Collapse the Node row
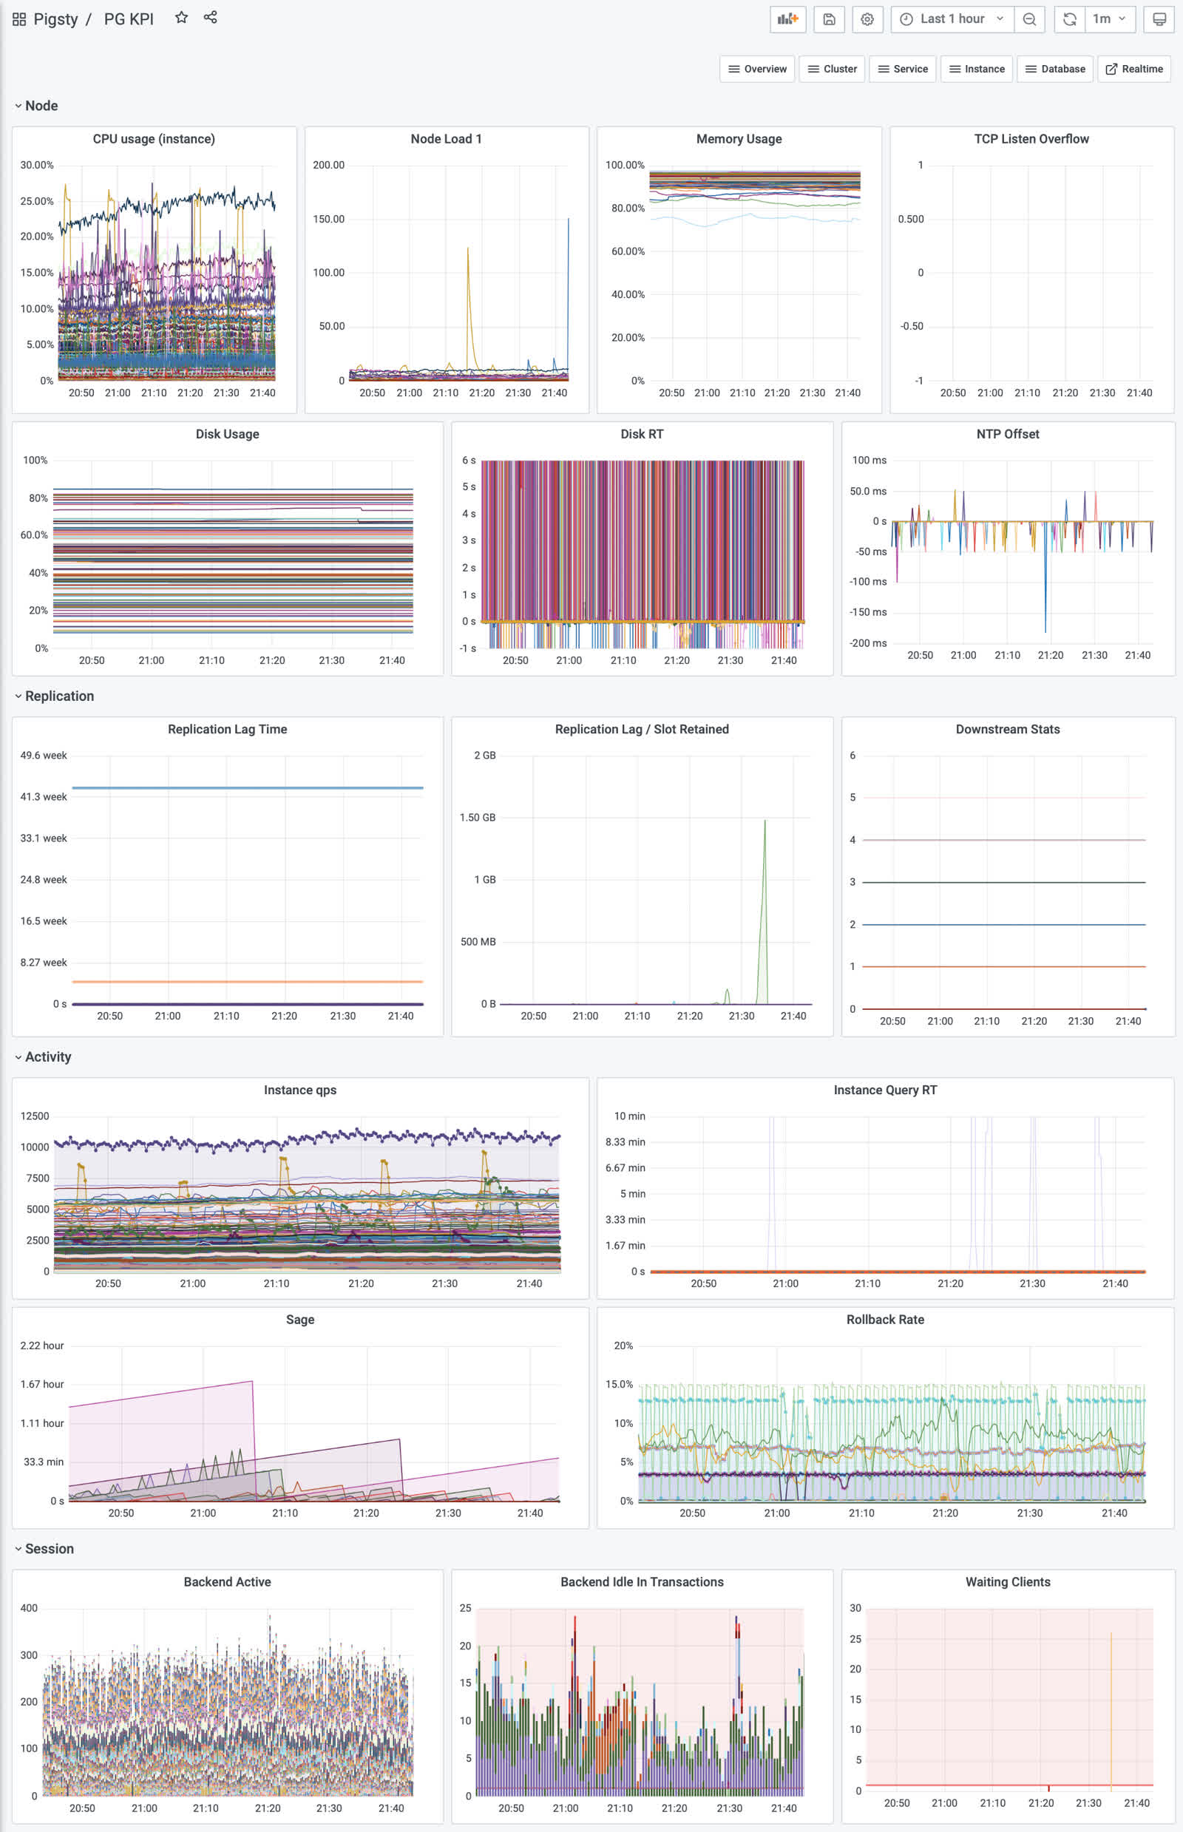This screenshot has width=1183, height=1832. 35,106
